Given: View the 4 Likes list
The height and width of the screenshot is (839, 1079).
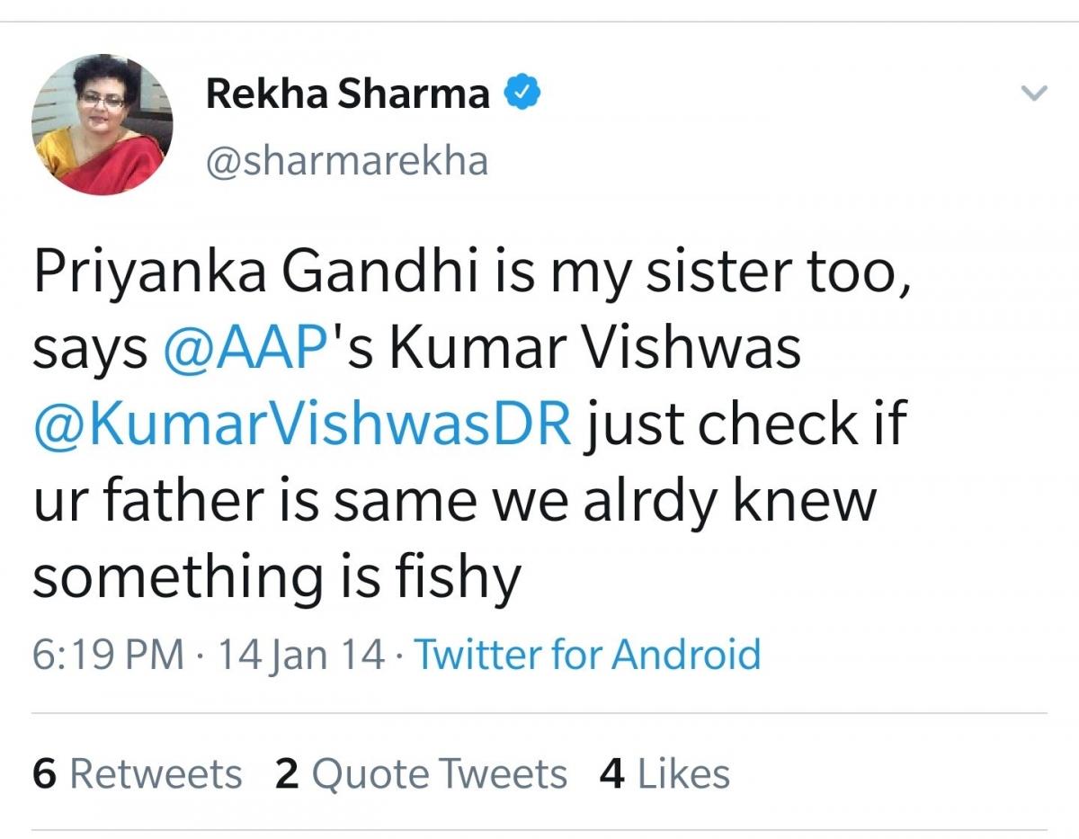Looking at the screenshot, I should (x=664, y=774).
